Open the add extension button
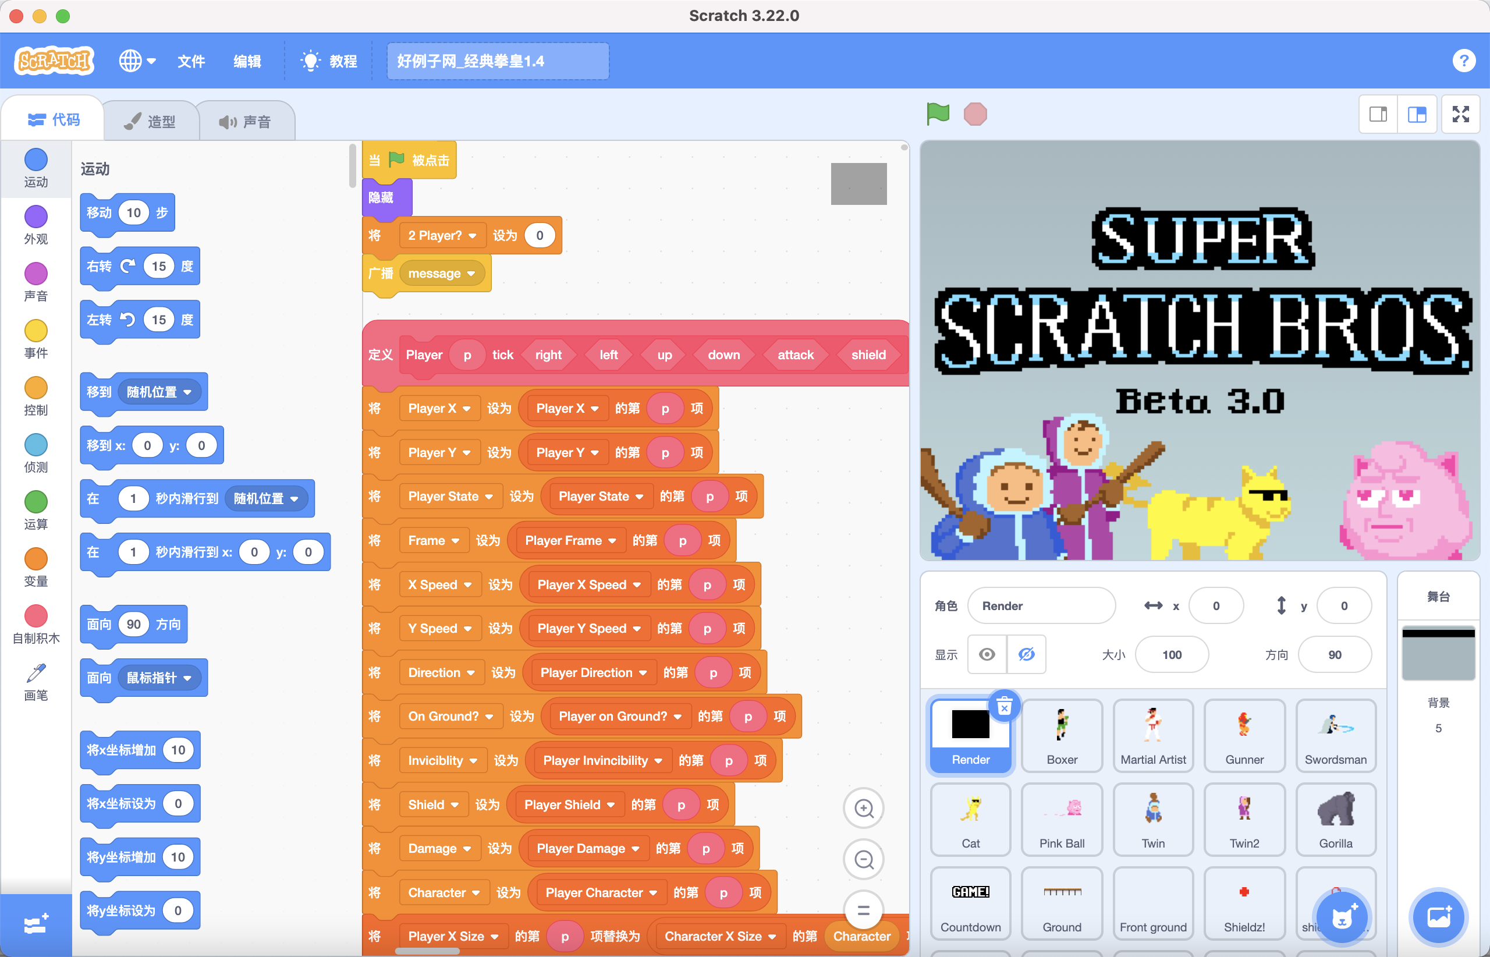This screenshot has height=957, width=1490. (36, 924)
